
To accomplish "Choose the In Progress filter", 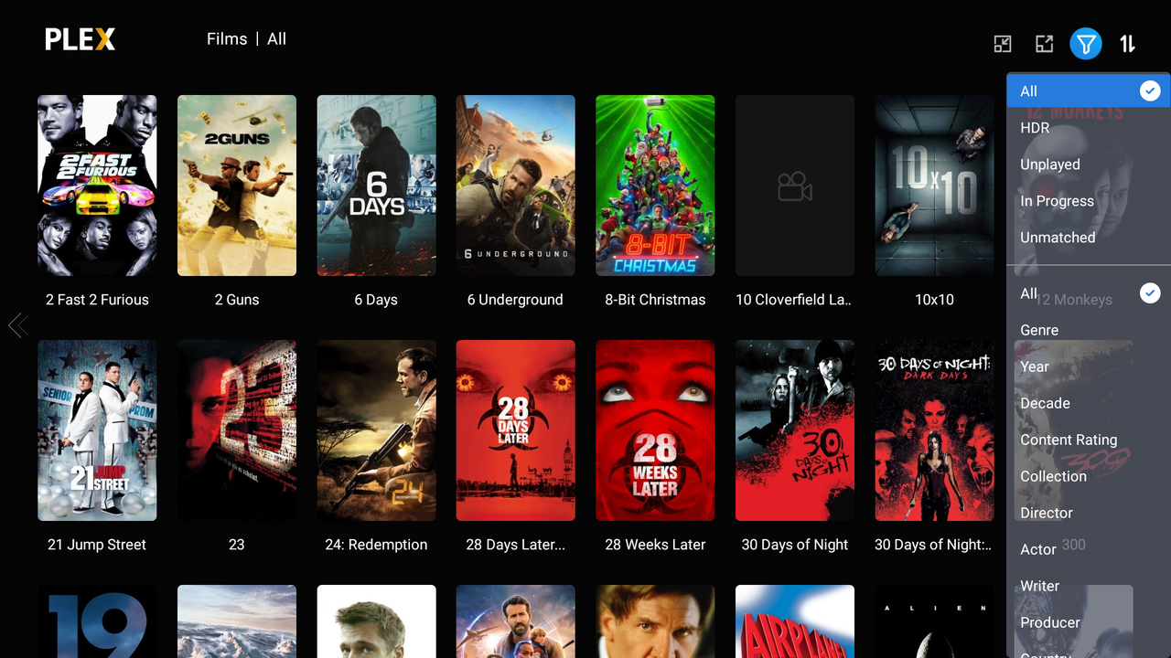I will (x=1089, y=201).
